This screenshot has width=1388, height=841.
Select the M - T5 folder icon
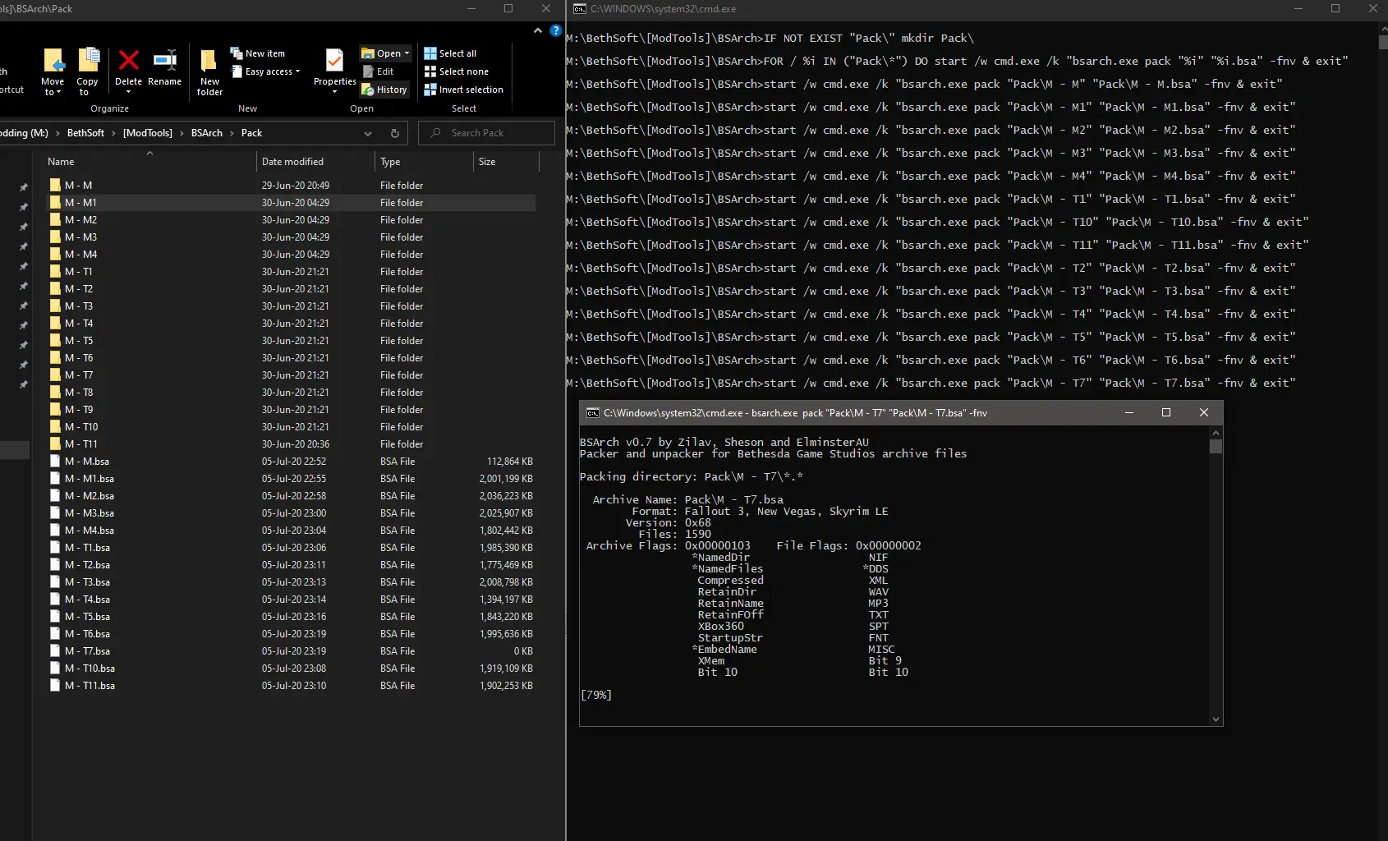pos(55,341)
